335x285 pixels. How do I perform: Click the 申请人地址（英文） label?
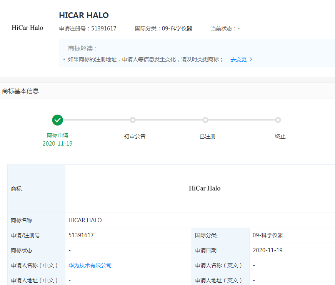click(218, 280)
